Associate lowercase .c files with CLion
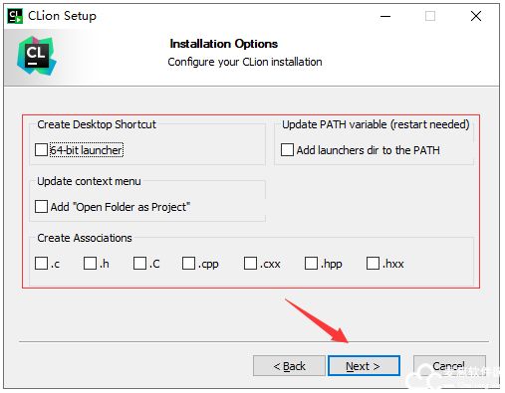The width and height of the screenshot is (505, 393). click(41, 264)
